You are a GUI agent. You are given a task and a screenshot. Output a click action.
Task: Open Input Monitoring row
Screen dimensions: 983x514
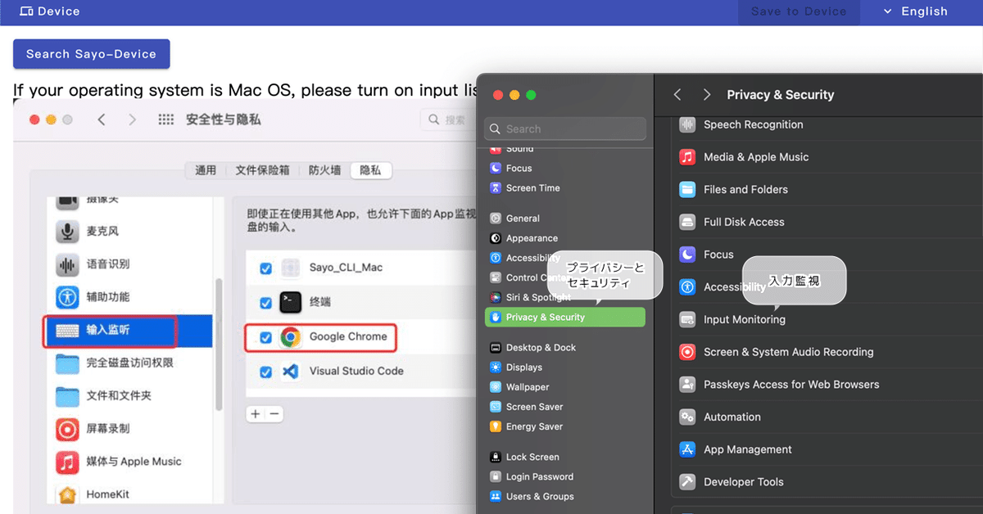point(827,320)
